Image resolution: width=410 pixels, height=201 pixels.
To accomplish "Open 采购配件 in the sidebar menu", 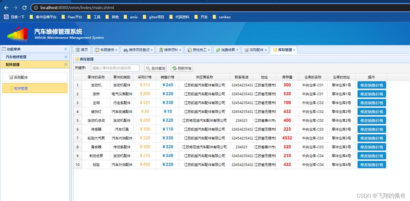I will pos(35,77).
